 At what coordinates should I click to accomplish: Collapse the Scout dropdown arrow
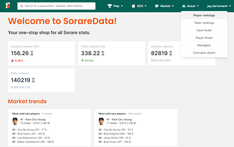[x=198, y=6]
